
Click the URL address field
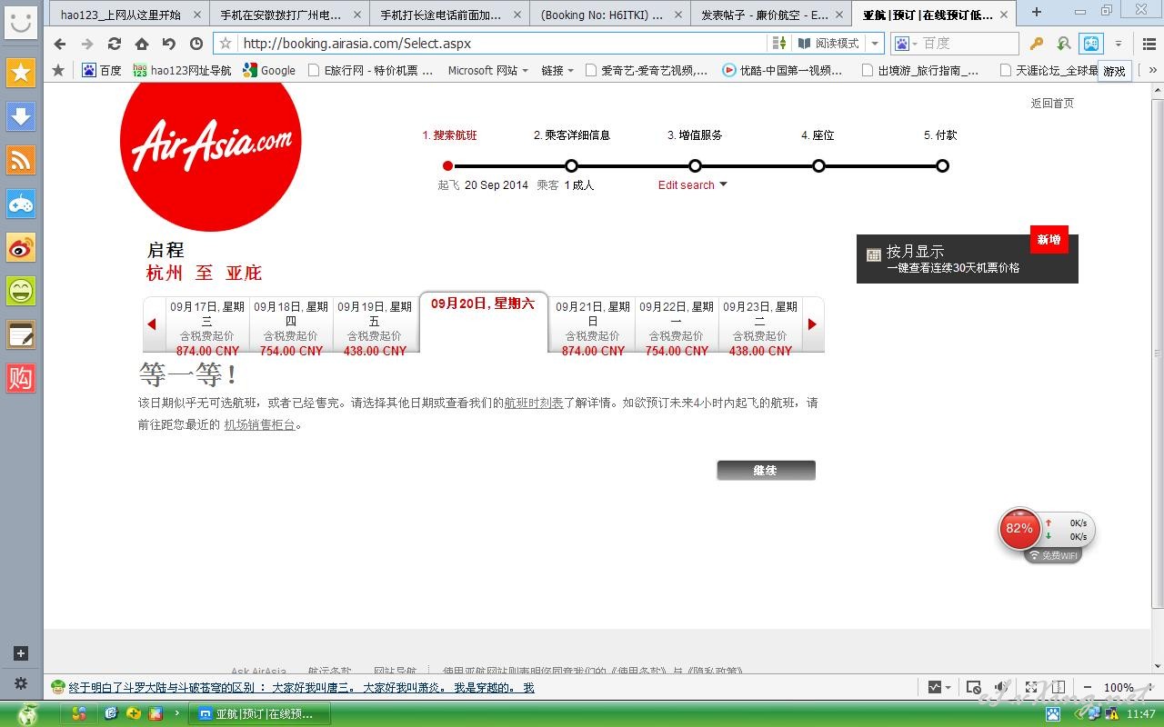(503, 44)
